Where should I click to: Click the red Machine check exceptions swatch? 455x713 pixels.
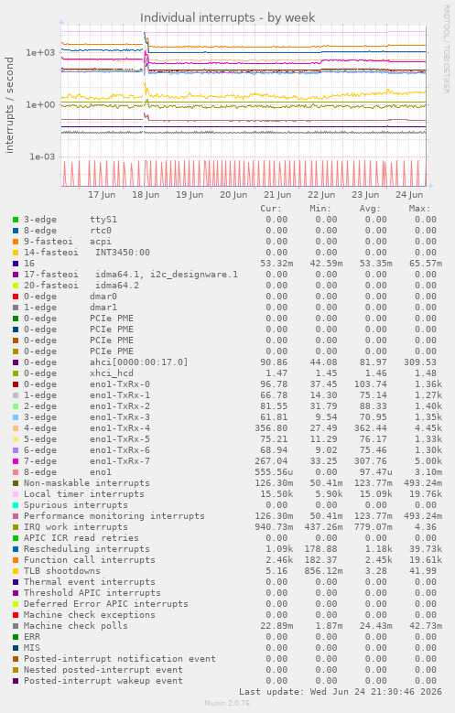(x=16, y=615)
